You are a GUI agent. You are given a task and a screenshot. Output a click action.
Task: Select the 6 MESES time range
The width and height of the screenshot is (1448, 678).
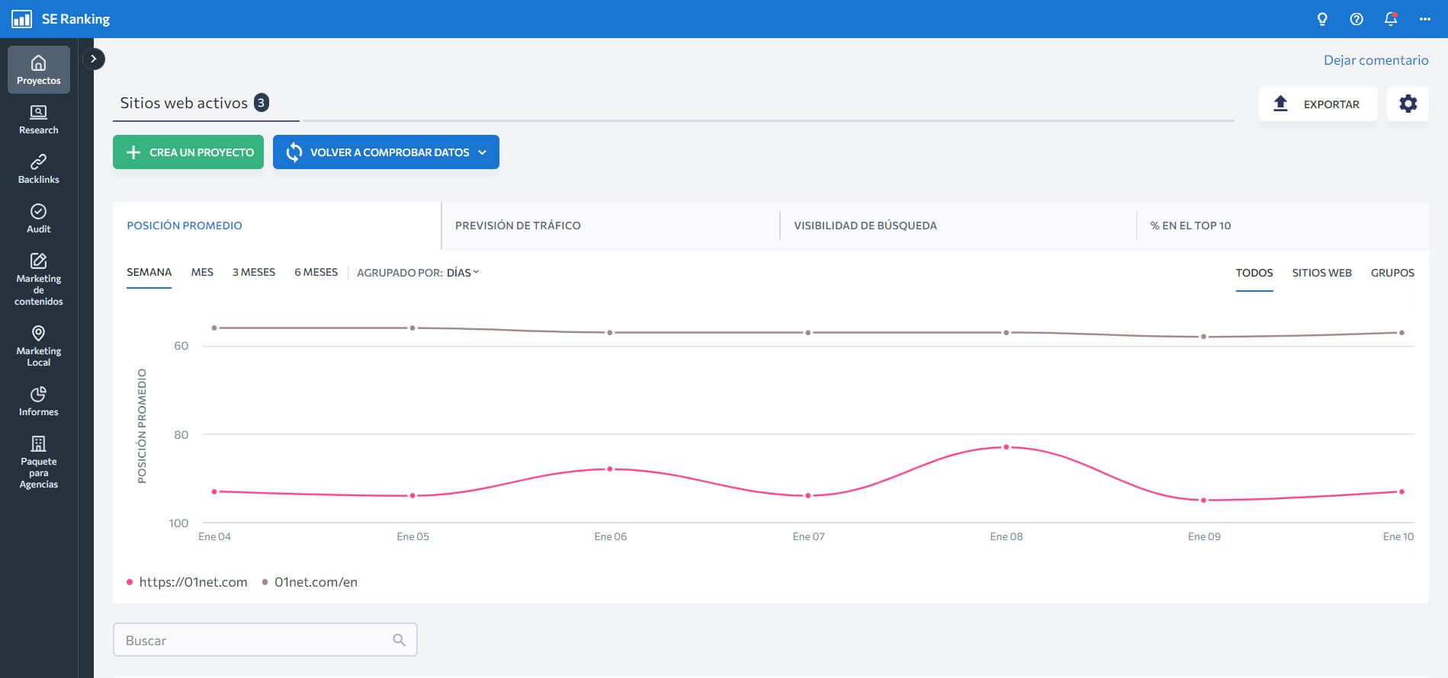316,272
